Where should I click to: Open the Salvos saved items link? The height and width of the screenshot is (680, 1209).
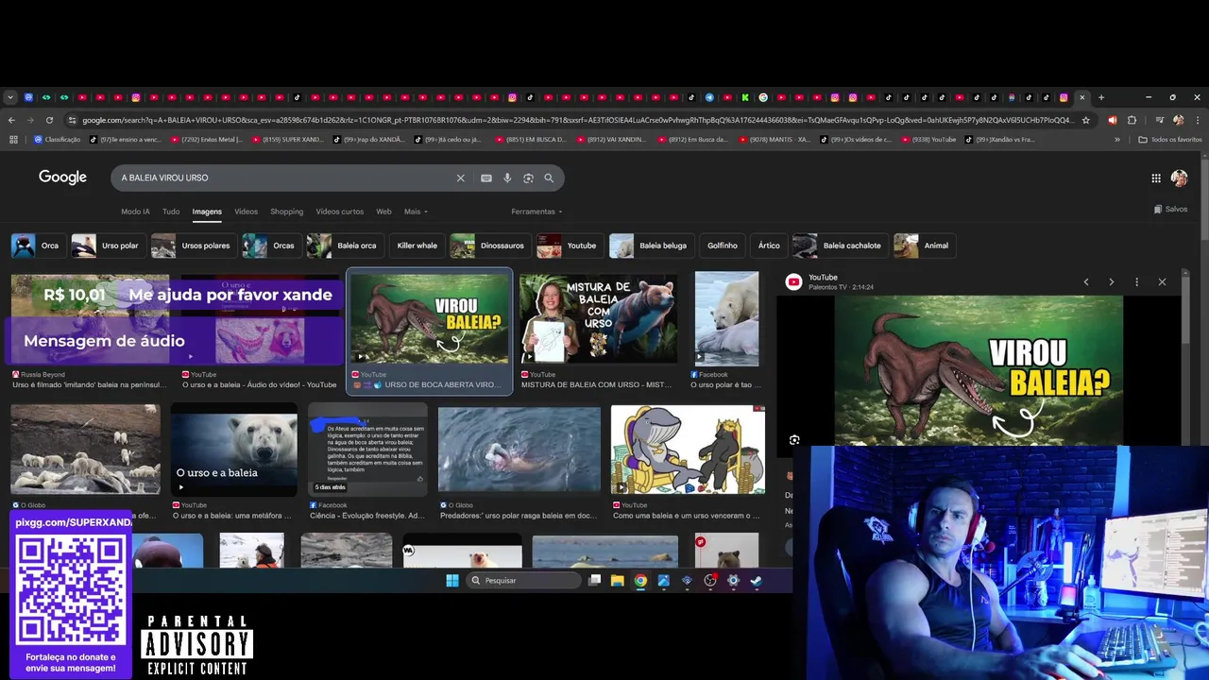coord(1170,209)
